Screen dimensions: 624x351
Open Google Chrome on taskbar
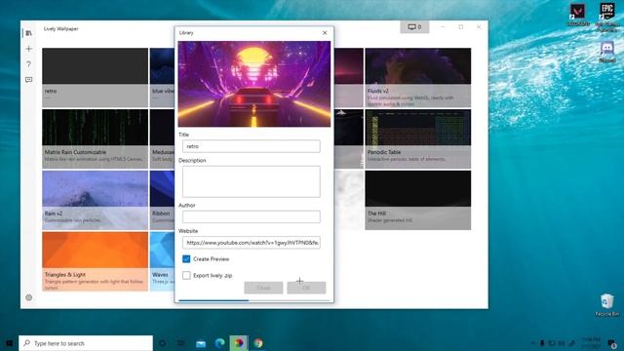click(258, 343)
